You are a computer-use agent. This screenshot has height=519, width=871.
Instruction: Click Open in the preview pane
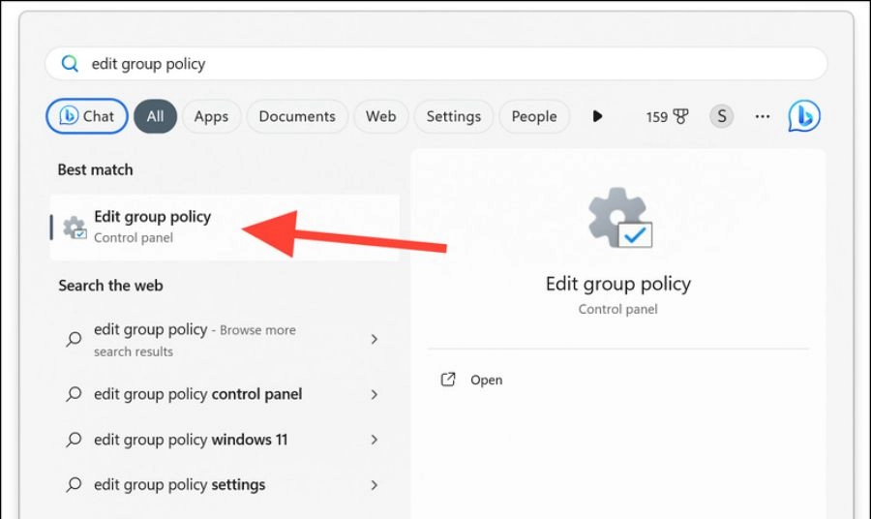tap(486, 381)
